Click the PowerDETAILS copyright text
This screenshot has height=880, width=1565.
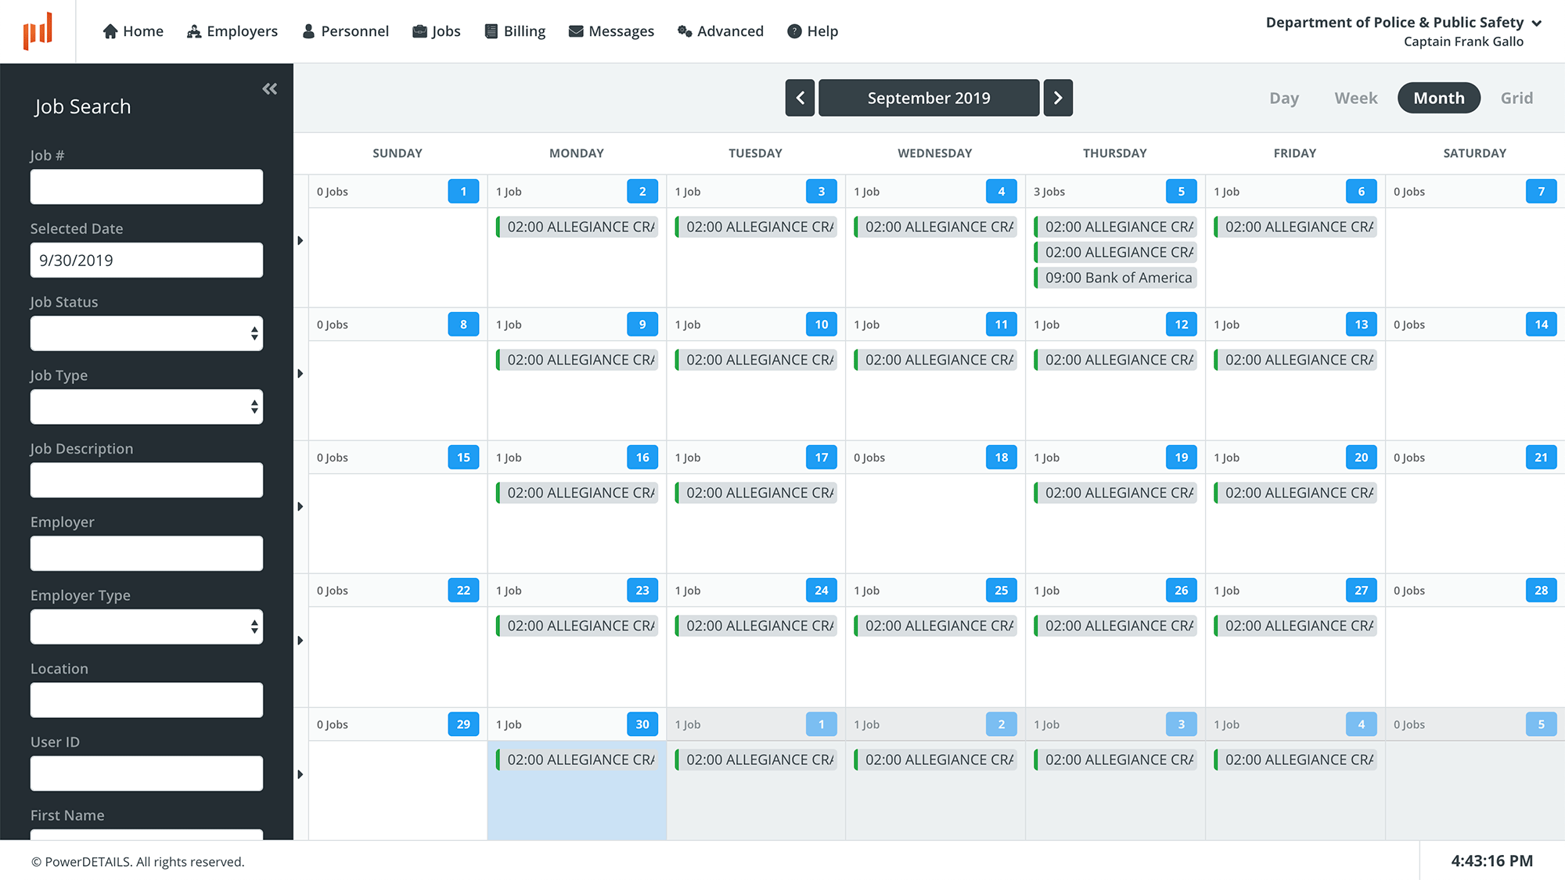pos(138,862)
